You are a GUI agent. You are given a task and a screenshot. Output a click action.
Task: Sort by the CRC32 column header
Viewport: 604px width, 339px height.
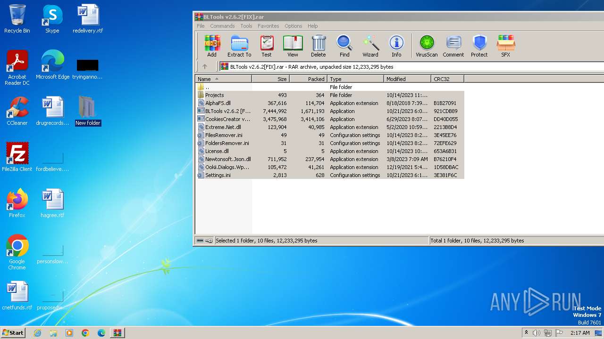pyautogui.click(x=447, y=79)
